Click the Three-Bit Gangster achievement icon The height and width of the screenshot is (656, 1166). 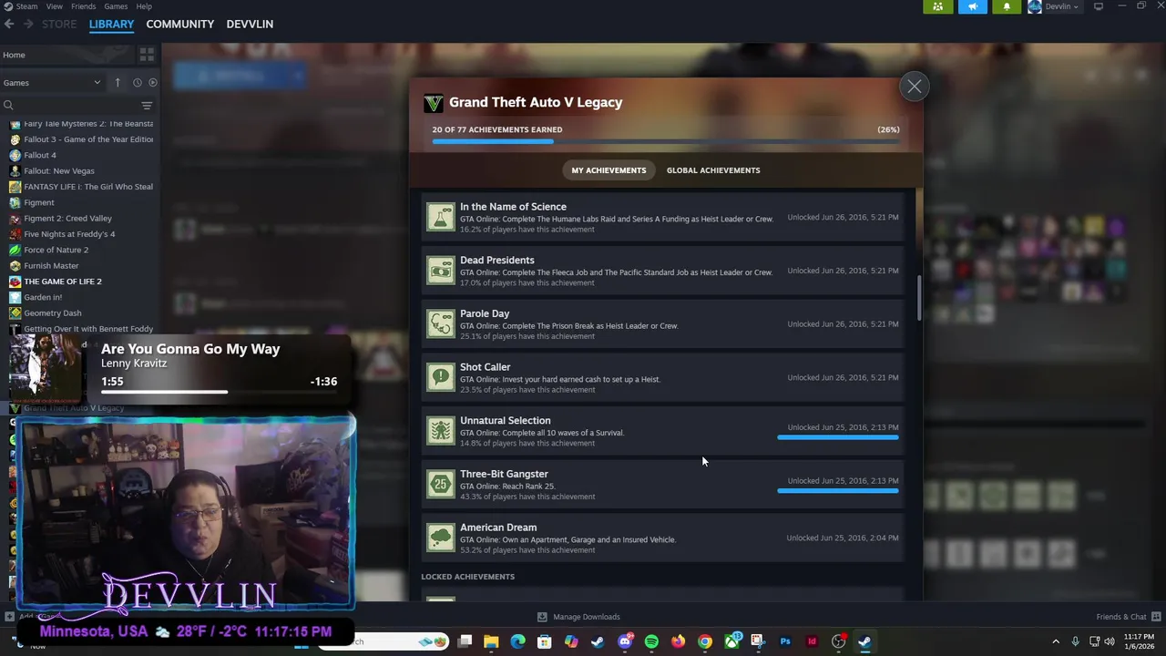[441, 485]
